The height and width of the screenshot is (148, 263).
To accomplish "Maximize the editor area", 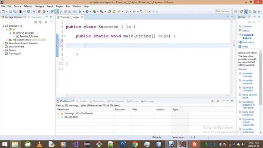I will (232, 17).
